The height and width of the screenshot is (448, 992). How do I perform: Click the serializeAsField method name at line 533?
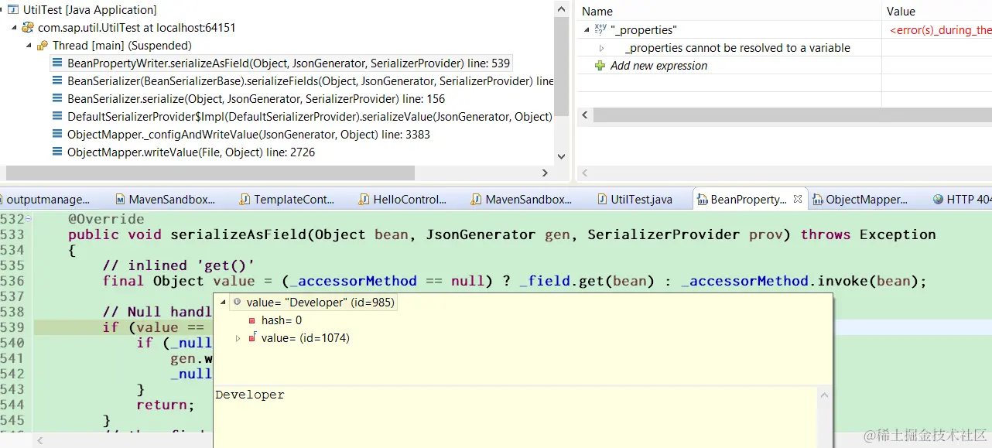[236, 234]
